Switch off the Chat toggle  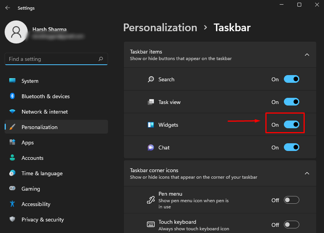tap(291, 147)
